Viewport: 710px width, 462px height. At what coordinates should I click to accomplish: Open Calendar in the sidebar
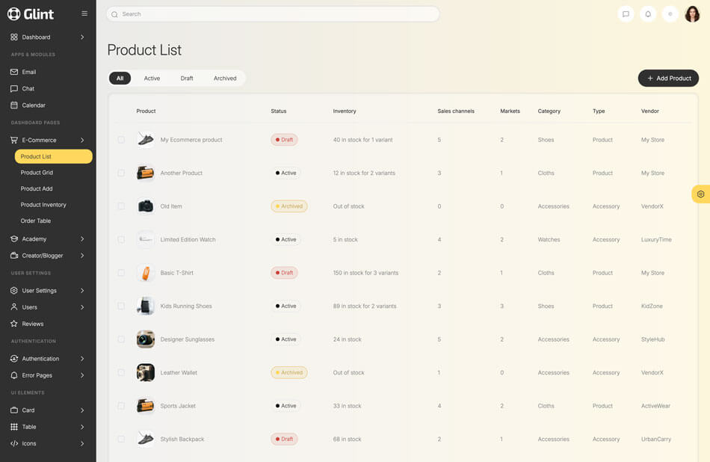[34, 105]
